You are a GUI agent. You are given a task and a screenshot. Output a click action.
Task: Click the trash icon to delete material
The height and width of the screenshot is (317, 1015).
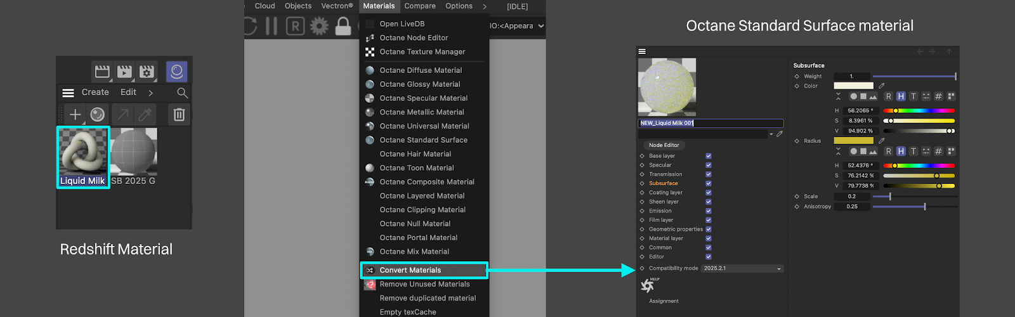coord(179,115)
